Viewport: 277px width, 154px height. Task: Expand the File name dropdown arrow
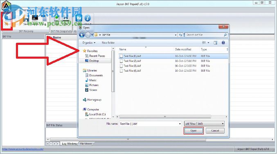[180, 124]
